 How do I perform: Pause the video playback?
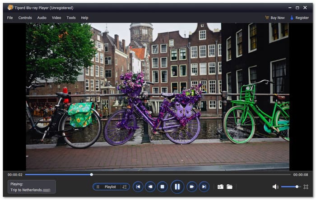click(177, 186)
